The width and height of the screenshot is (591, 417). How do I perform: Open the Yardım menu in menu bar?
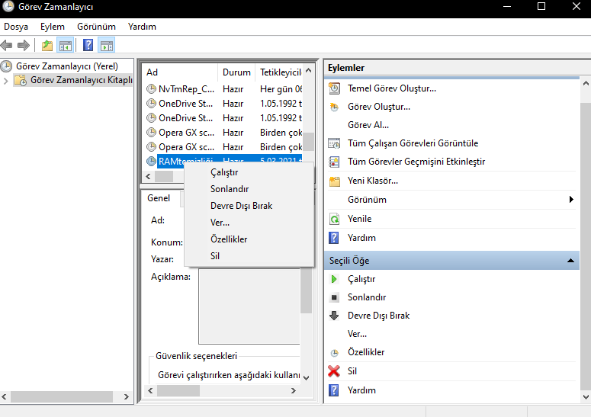pos(142,27)
